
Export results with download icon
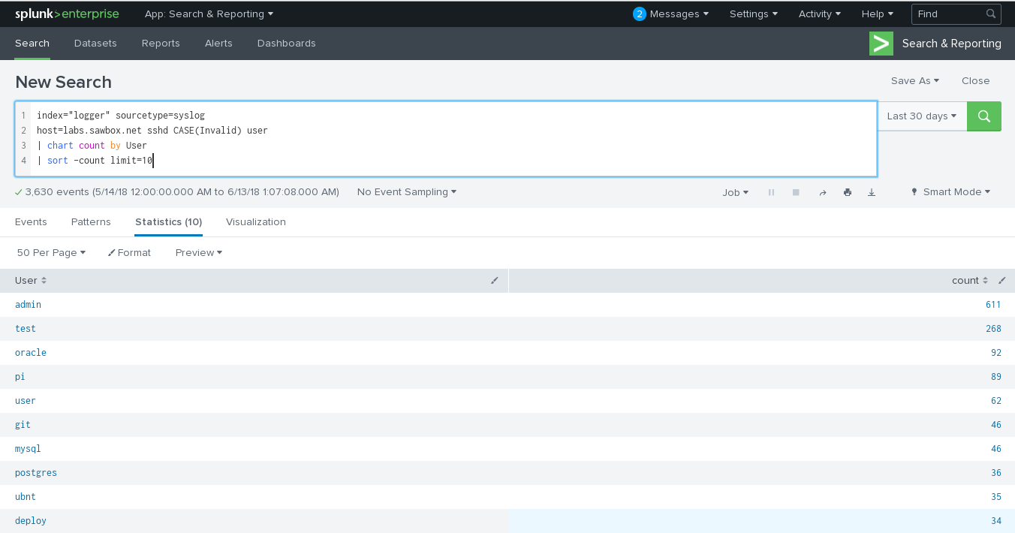click(872, 193)
